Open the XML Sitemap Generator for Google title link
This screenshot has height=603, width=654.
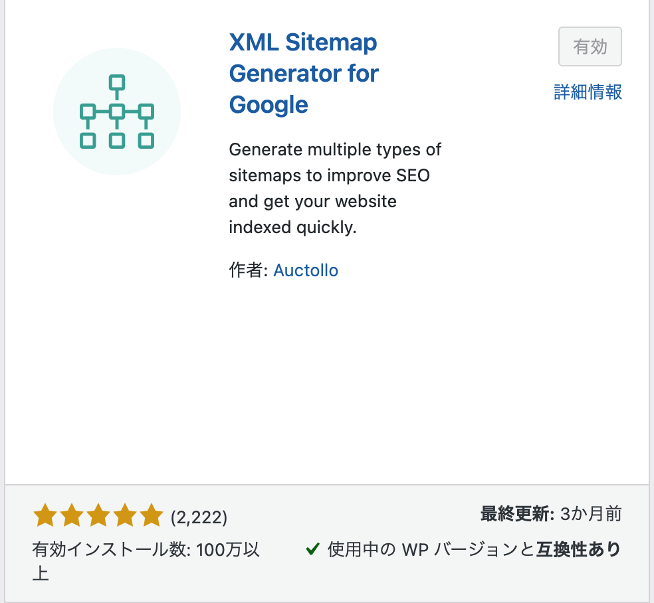point(304,73)
